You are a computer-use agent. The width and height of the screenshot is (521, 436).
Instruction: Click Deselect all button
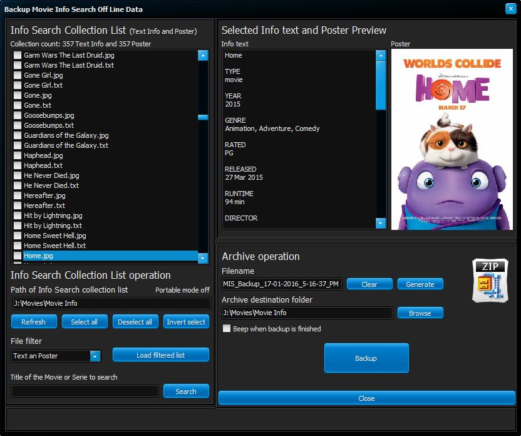tap(135, 322)
